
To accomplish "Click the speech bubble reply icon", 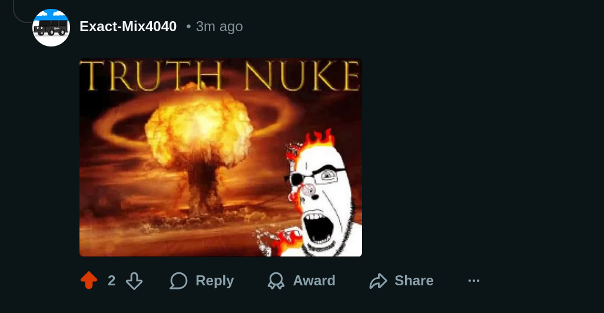I will [x=179, y=281].
